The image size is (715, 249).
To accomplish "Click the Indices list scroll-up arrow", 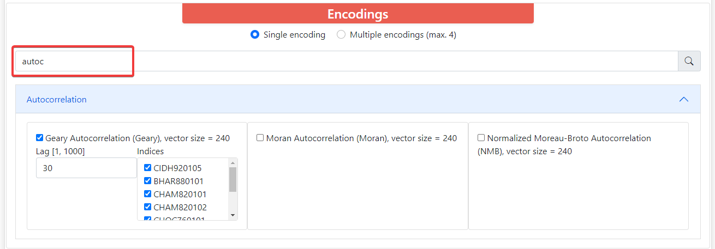I will tap(233, 162).
